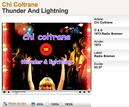Screen dimensions: 129x107
Task: Choose the 1800k quality option
Action: [x=61, y=104]
